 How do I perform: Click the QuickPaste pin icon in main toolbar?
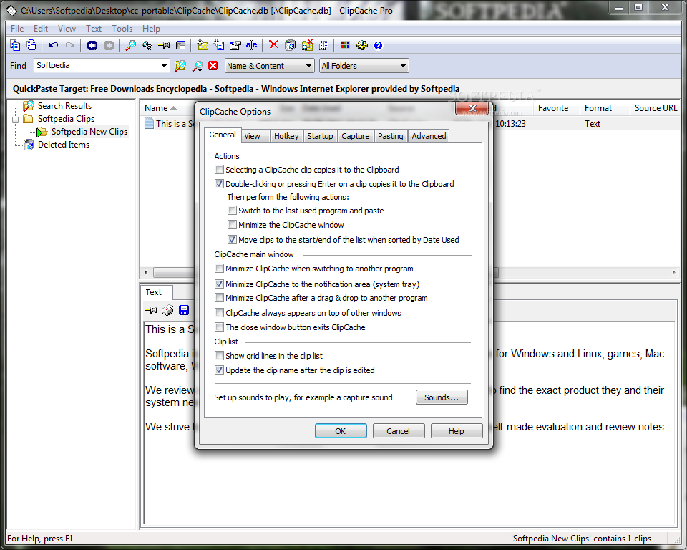[164, 45]
